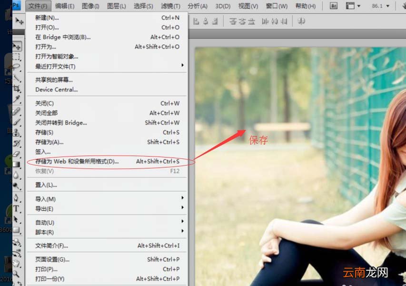Choose 文件简介(F)... menu entry

(107, 246)
